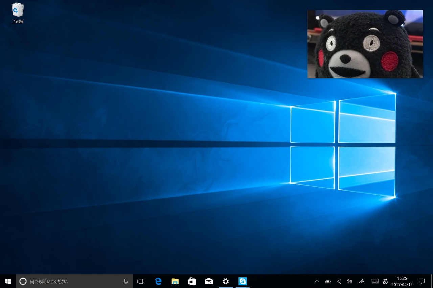Screen dimensions: 433x288
Task: Expand hidden system tray icons
Action: coord(317,281)
